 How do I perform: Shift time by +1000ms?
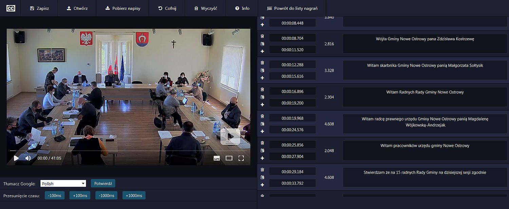click(x=134, y=195)
